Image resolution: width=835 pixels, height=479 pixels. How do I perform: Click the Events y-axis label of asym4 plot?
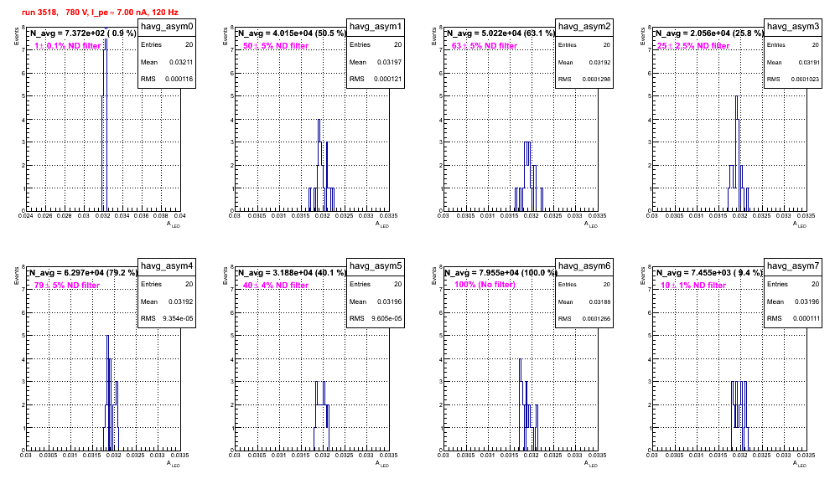17,277
